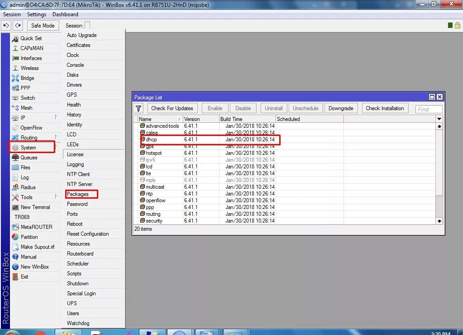Sort by Version column header
The height and width of the screenshot is (335, 463).
(201, 119)
